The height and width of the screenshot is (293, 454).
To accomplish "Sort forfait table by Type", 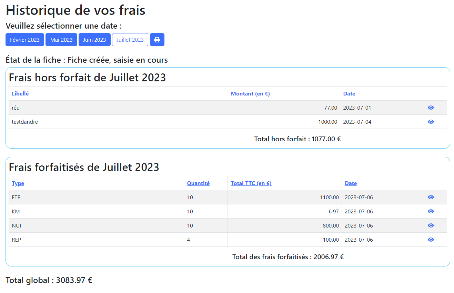I will pyautogui.click(x=18, y=183).
